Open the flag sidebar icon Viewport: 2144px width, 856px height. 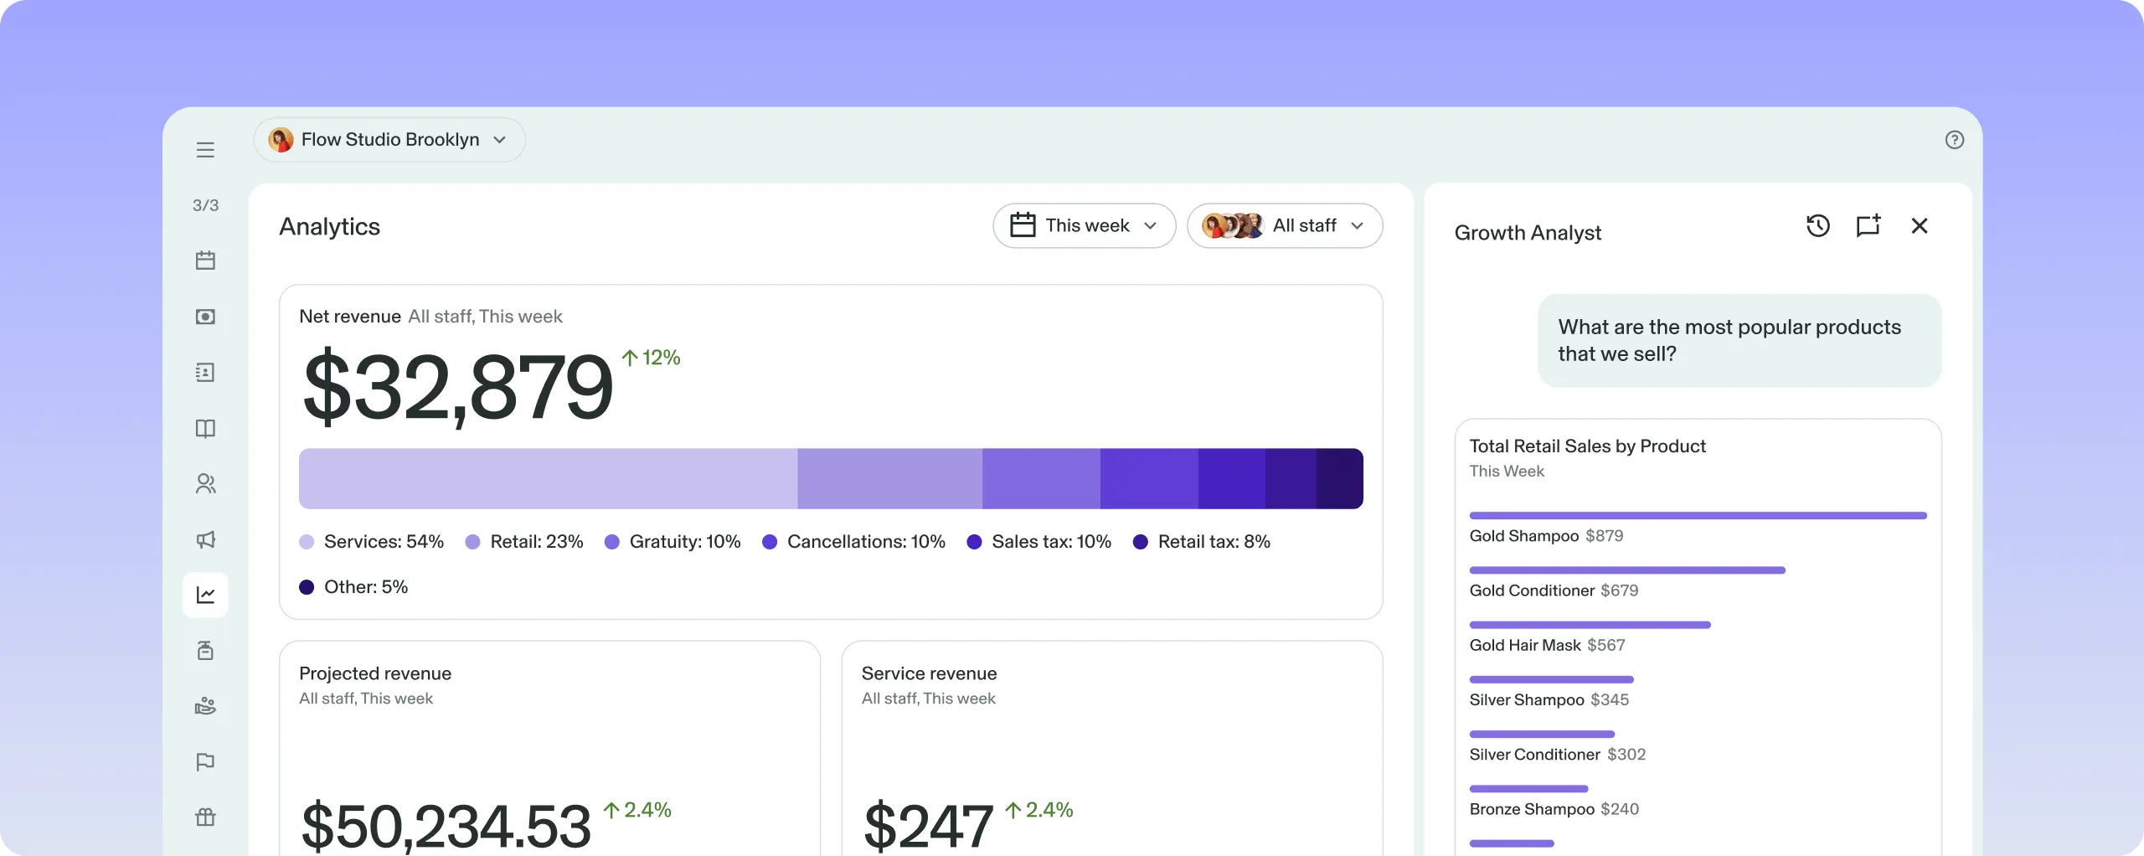205,761
